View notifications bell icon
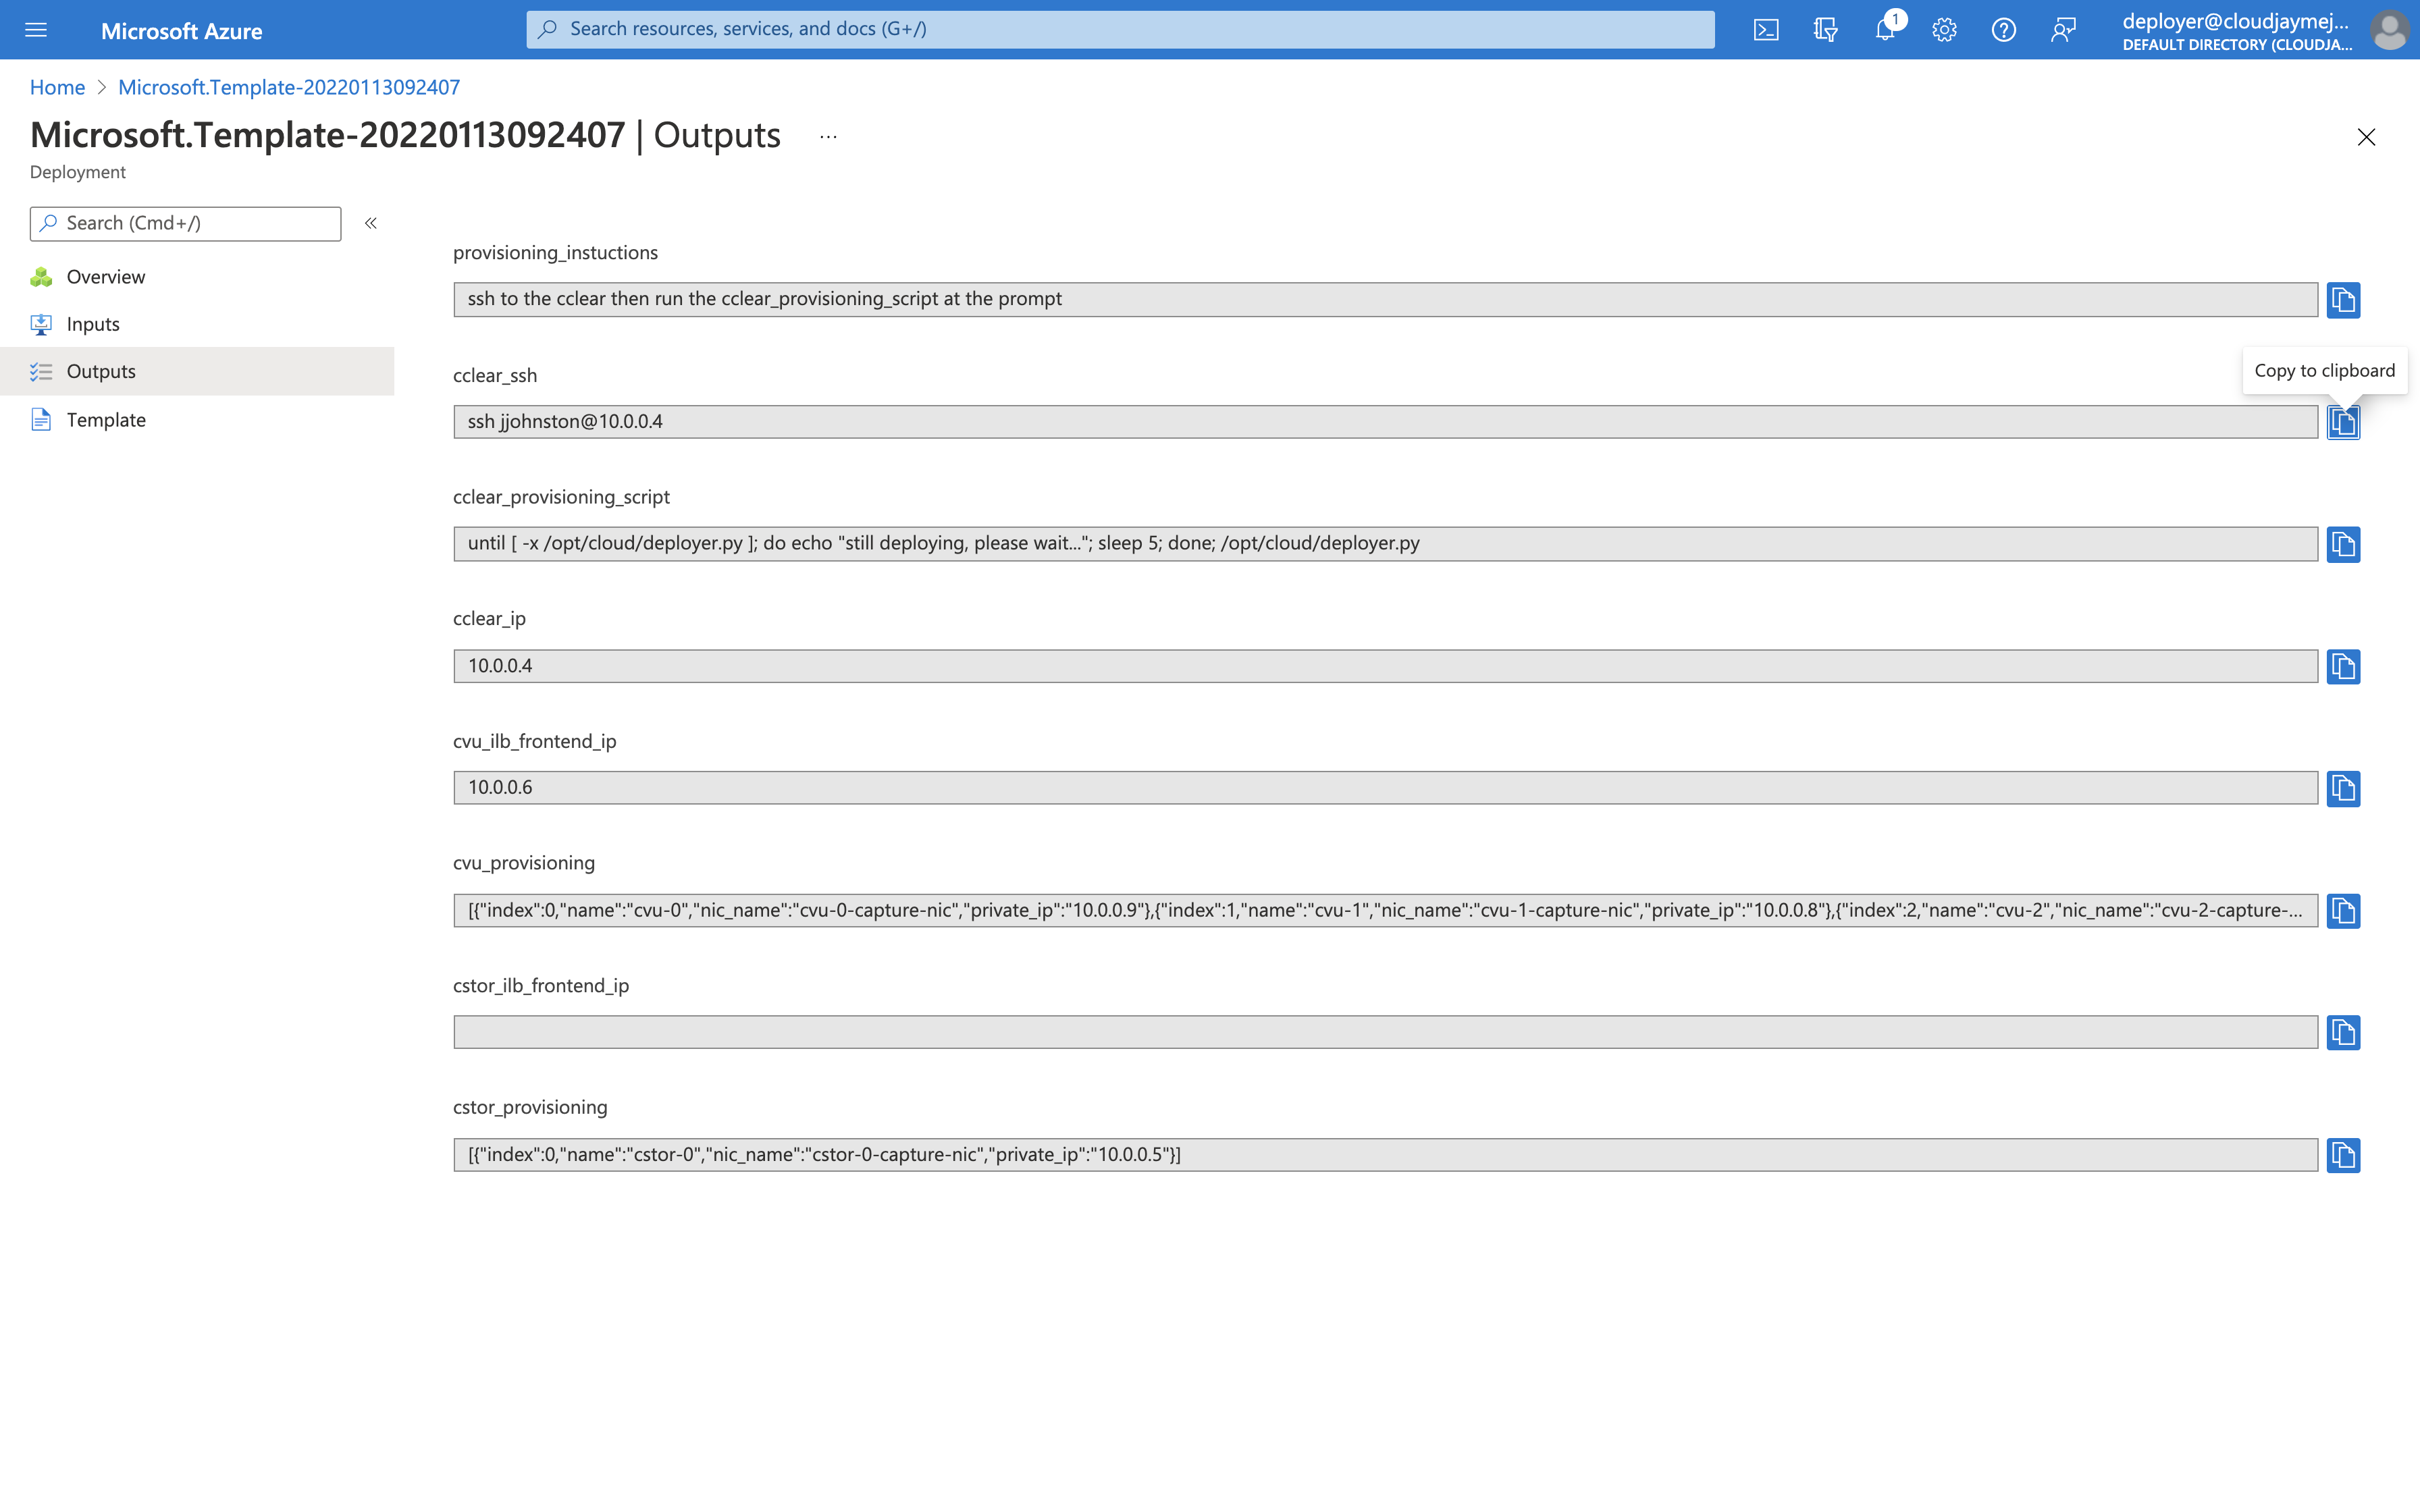Screen dimensions: 2420x1512 click(x=1885, y=30)
